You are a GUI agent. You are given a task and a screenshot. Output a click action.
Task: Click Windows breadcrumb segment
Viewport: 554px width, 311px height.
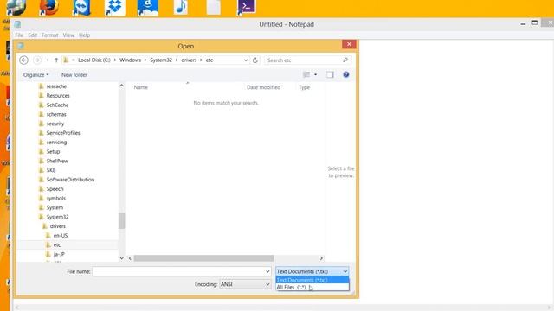pyautogui.click(x=130, y=60)
